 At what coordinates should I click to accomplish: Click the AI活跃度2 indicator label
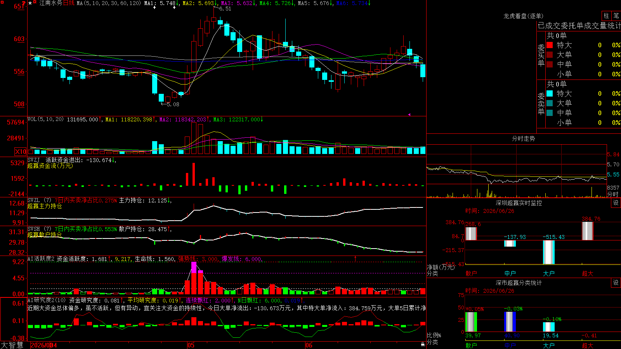pos(41,259)
